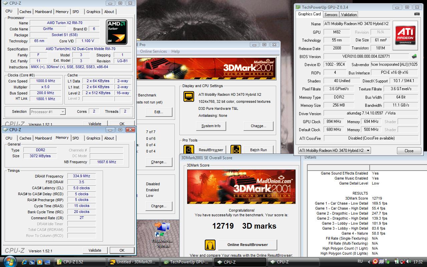Open the Windows Start orb
The width and height of the screenshot is (427, 267).
coord(9,262)
